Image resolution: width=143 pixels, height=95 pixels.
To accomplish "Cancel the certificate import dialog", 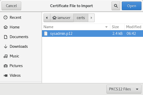I will [12, 6].
